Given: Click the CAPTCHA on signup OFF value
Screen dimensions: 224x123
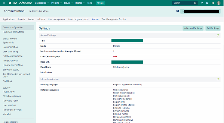Looking at the screenshot, I should (x=115, y=57).
